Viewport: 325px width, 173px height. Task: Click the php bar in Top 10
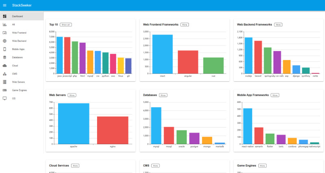[75, 58]
